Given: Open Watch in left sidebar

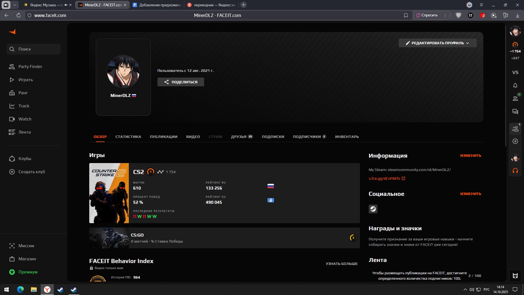Looking at the screenshot, I should click(25, 119).
